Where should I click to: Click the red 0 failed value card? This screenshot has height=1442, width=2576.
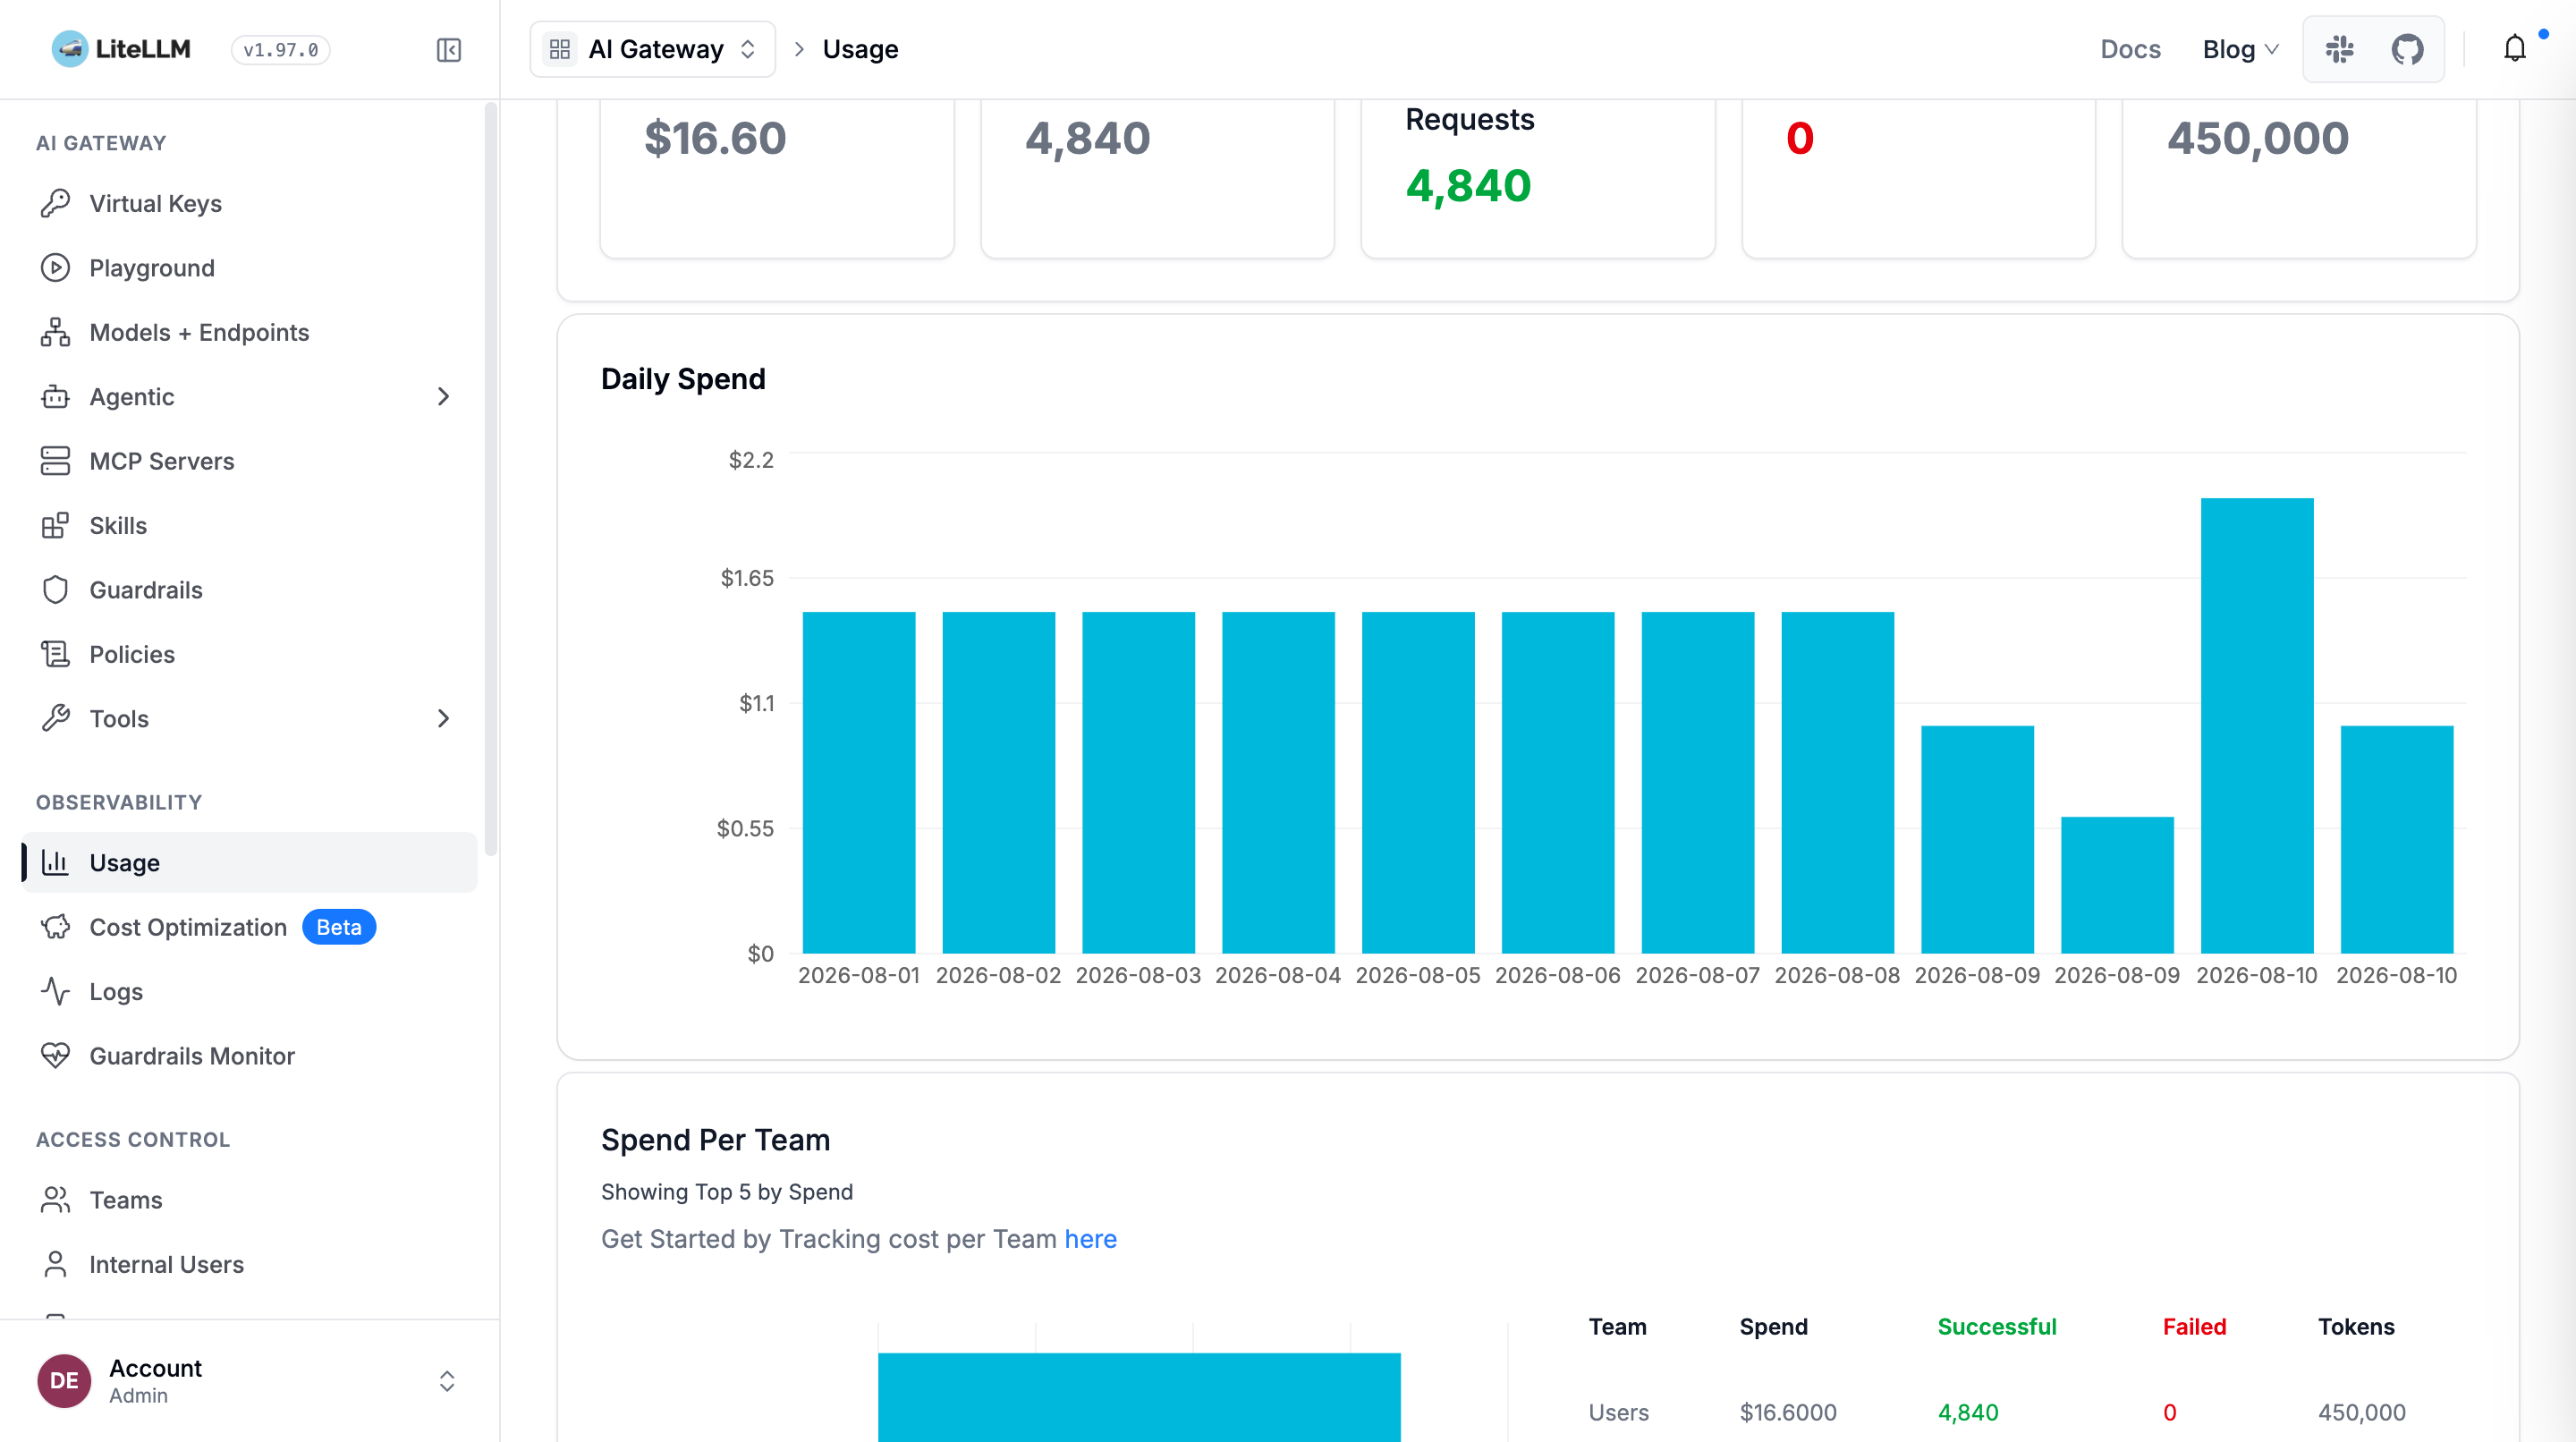[x=1800, y=138]
